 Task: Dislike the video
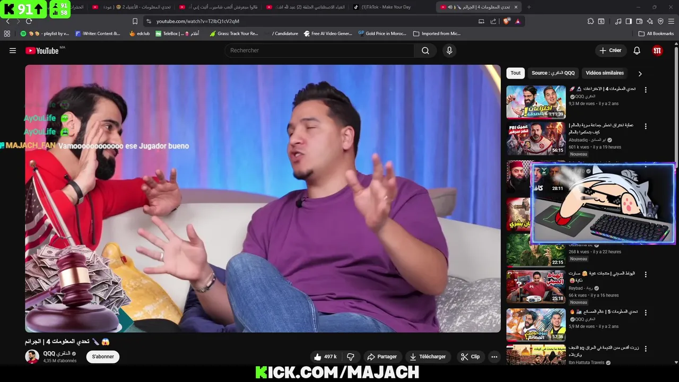[351, 357]
